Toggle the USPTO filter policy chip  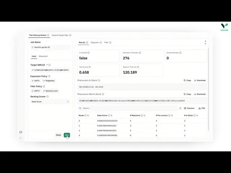click(36, 91)
